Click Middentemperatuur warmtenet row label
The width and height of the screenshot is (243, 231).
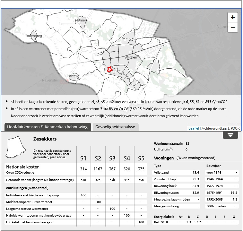(x=29, y=202)
